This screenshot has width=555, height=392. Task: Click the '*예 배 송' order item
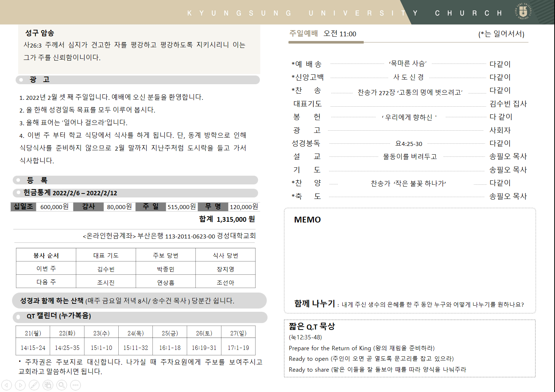click(307, 64)
